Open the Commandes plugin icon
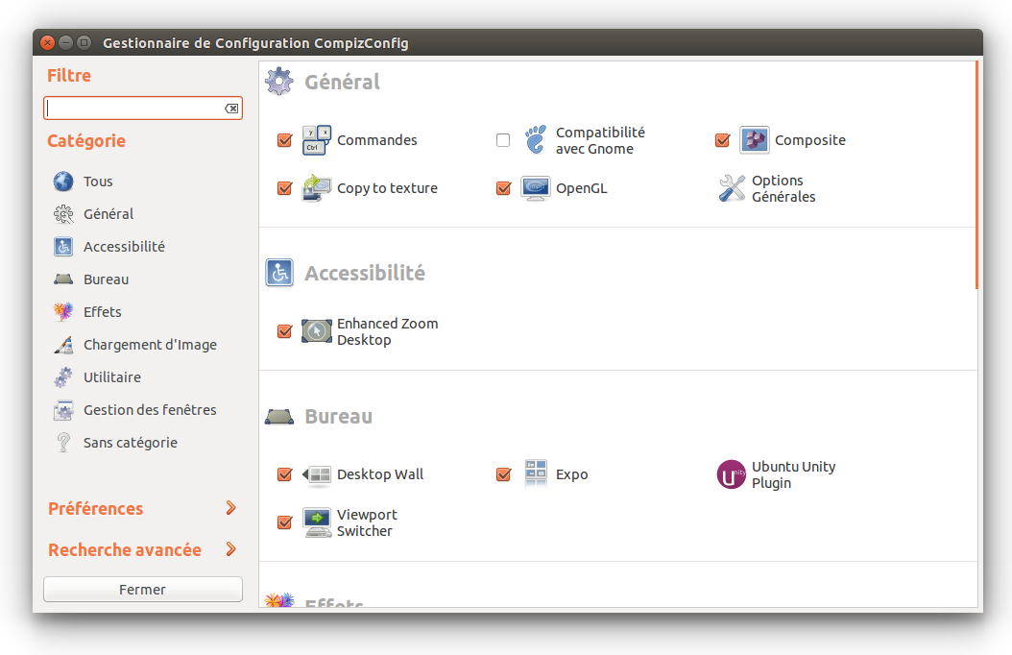The image size is (1012, 655). click(x=316, y=140)
